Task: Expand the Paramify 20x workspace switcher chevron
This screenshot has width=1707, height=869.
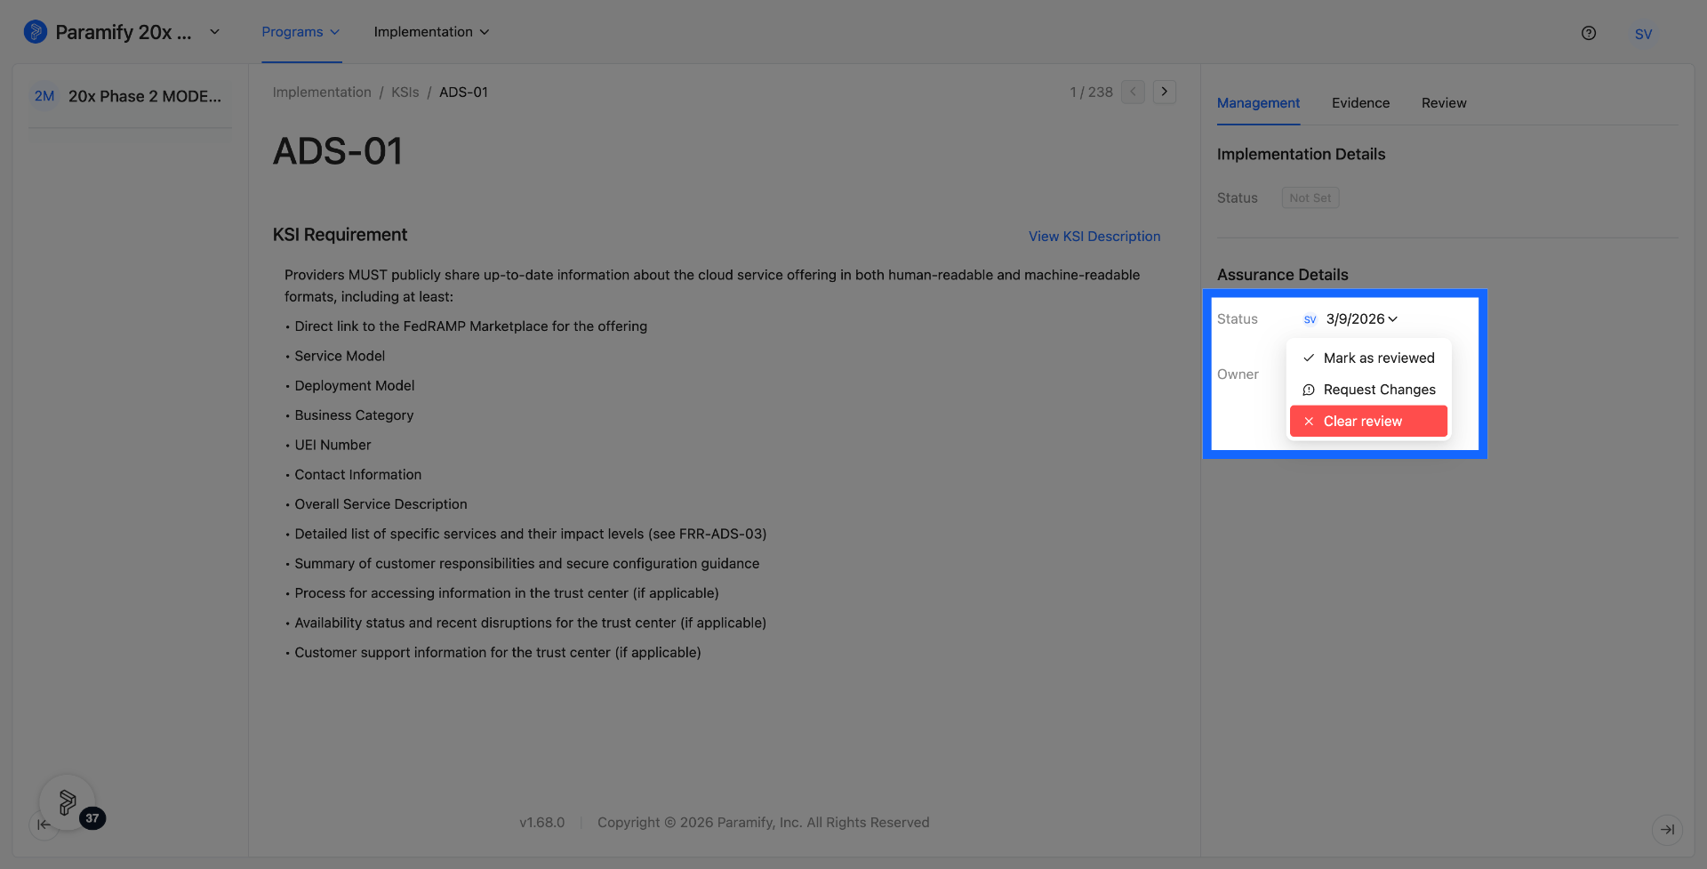Action: pyautogui.click(x=214, y=32)
